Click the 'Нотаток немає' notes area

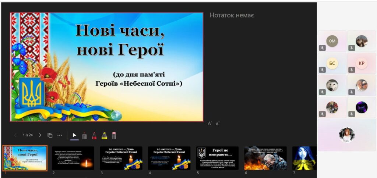232,15
